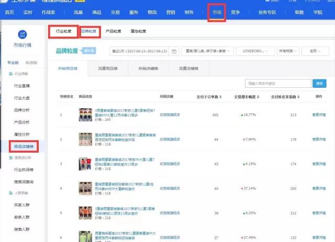This screenshot has width=335, height=242.
Task: Select the 品牌粒度 tab
Action: pos(89,31)
